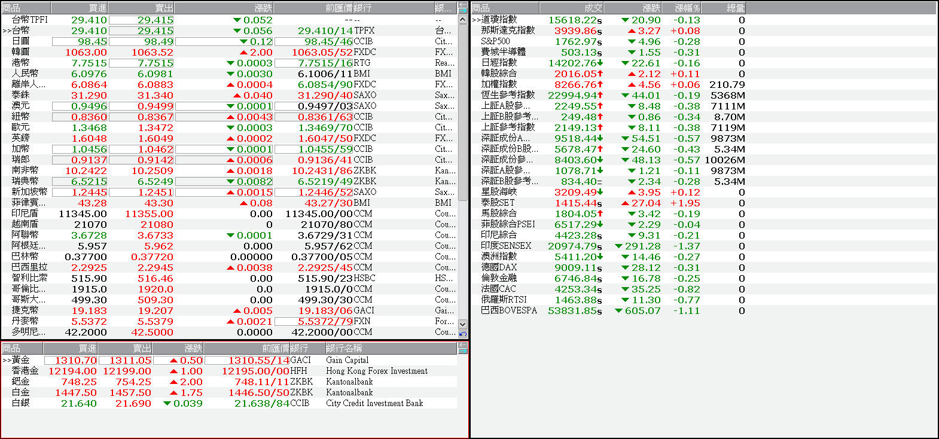This screenshot has width=939, height=439.
Task: Click the grey left arrow in metals panel header
Action: (x=463, y=345)
